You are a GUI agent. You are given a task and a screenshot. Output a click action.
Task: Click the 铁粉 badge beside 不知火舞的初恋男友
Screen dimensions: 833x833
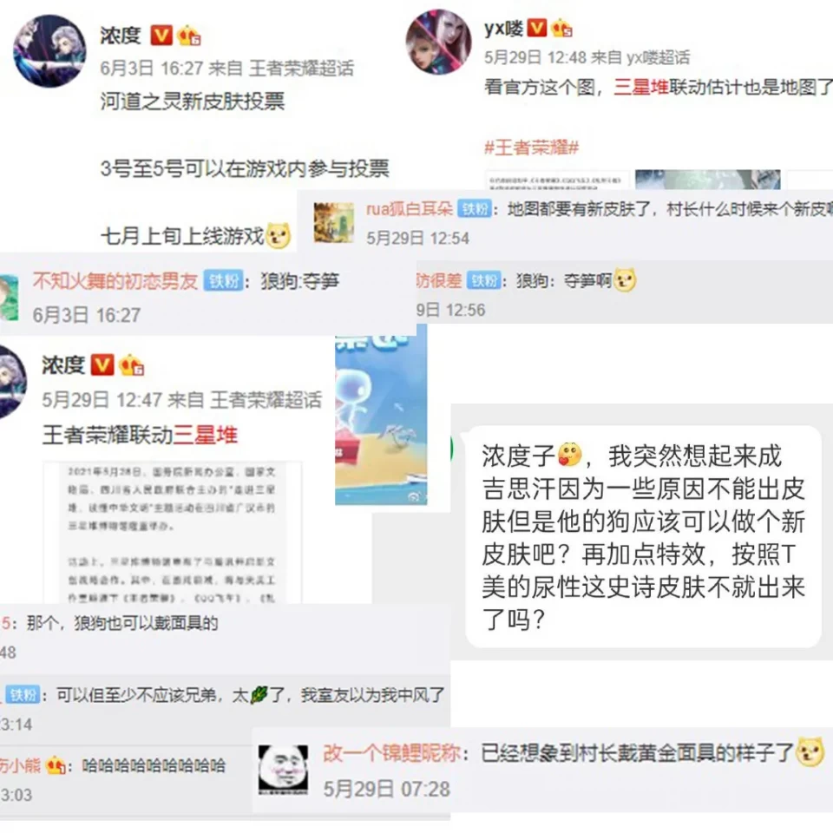click(x=224, y=280)
